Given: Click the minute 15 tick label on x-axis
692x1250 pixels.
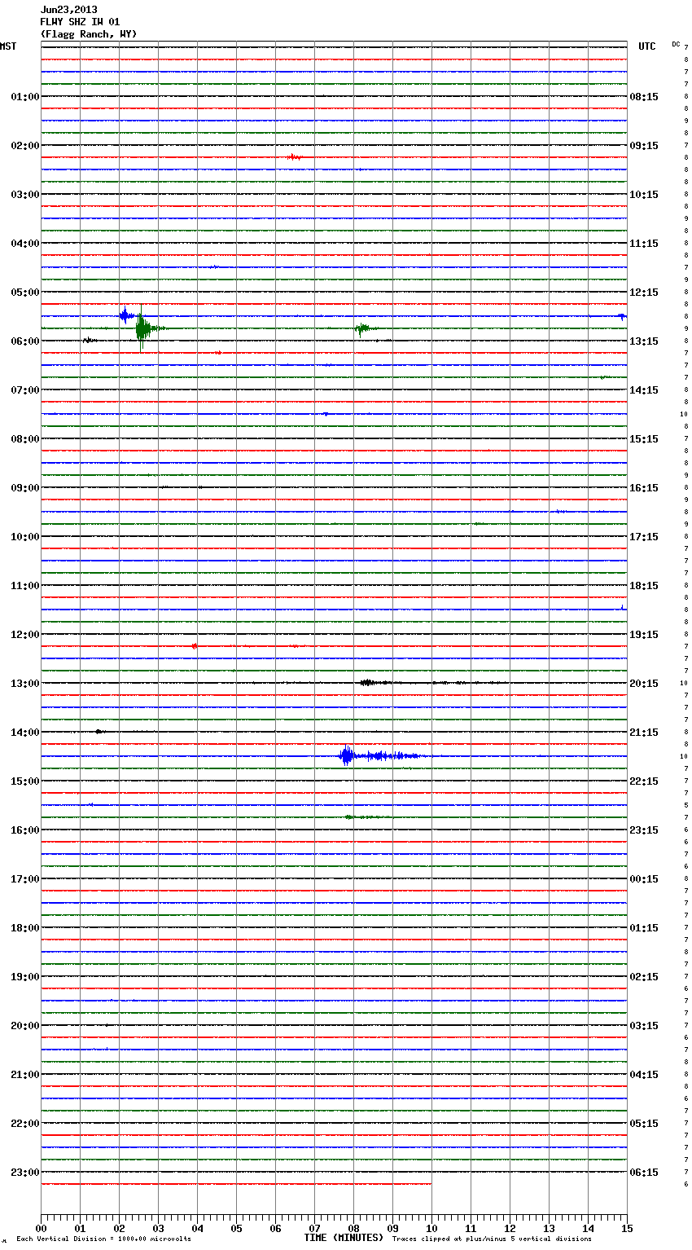Looking at the screenshot, I should 627,1228.
